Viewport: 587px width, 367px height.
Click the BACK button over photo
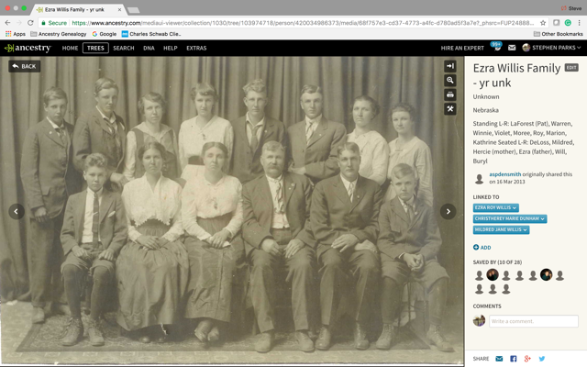(x=25, y=66)
